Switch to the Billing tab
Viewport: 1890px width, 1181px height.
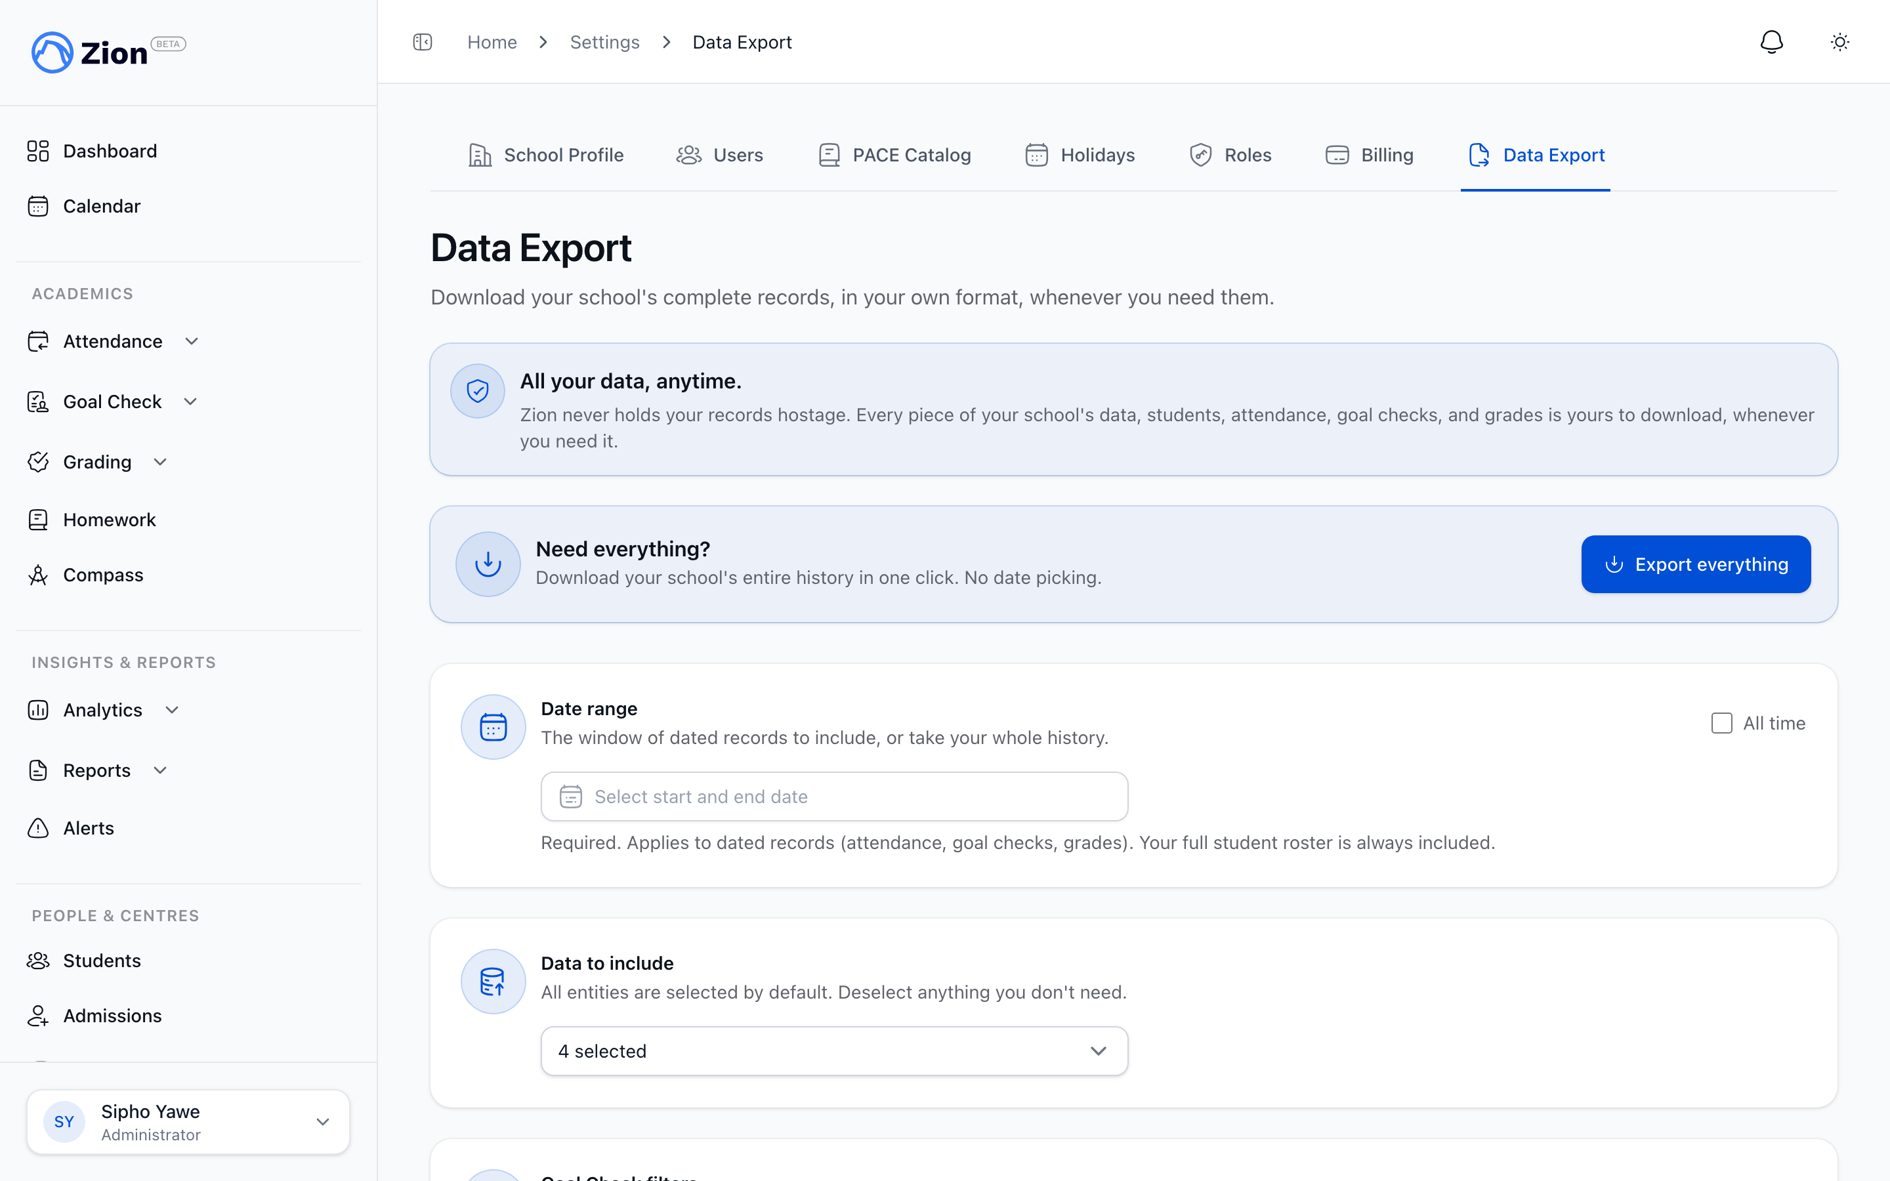point(1370,155)
